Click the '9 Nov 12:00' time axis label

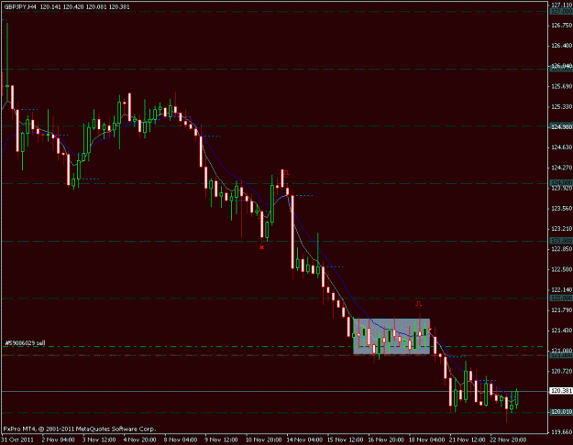click(222, 440)
